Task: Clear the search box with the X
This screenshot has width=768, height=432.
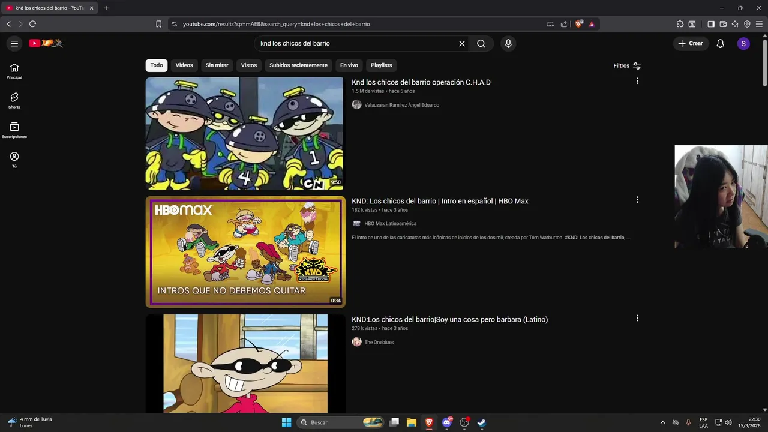Action: [462, 43]
